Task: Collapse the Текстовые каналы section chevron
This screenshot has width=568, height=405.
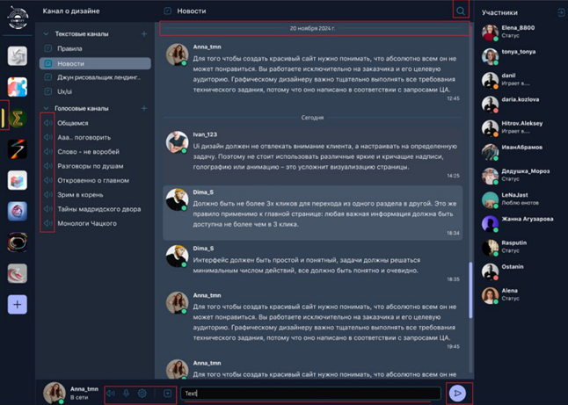Action: click(x=46, y=33)
